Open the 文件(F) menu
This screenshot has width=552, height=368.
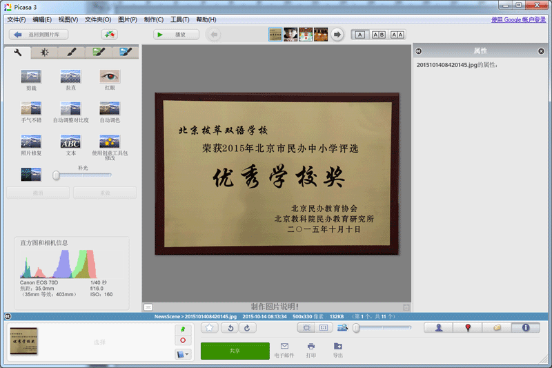click(16, 20)
